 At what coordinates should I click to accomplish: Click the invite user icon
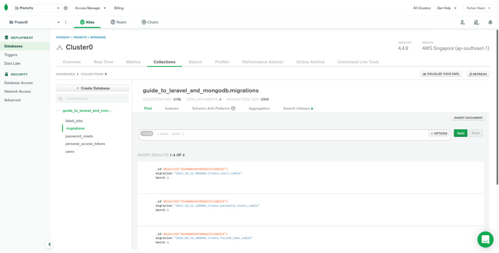pyautogui.click(x=463, y=22)
